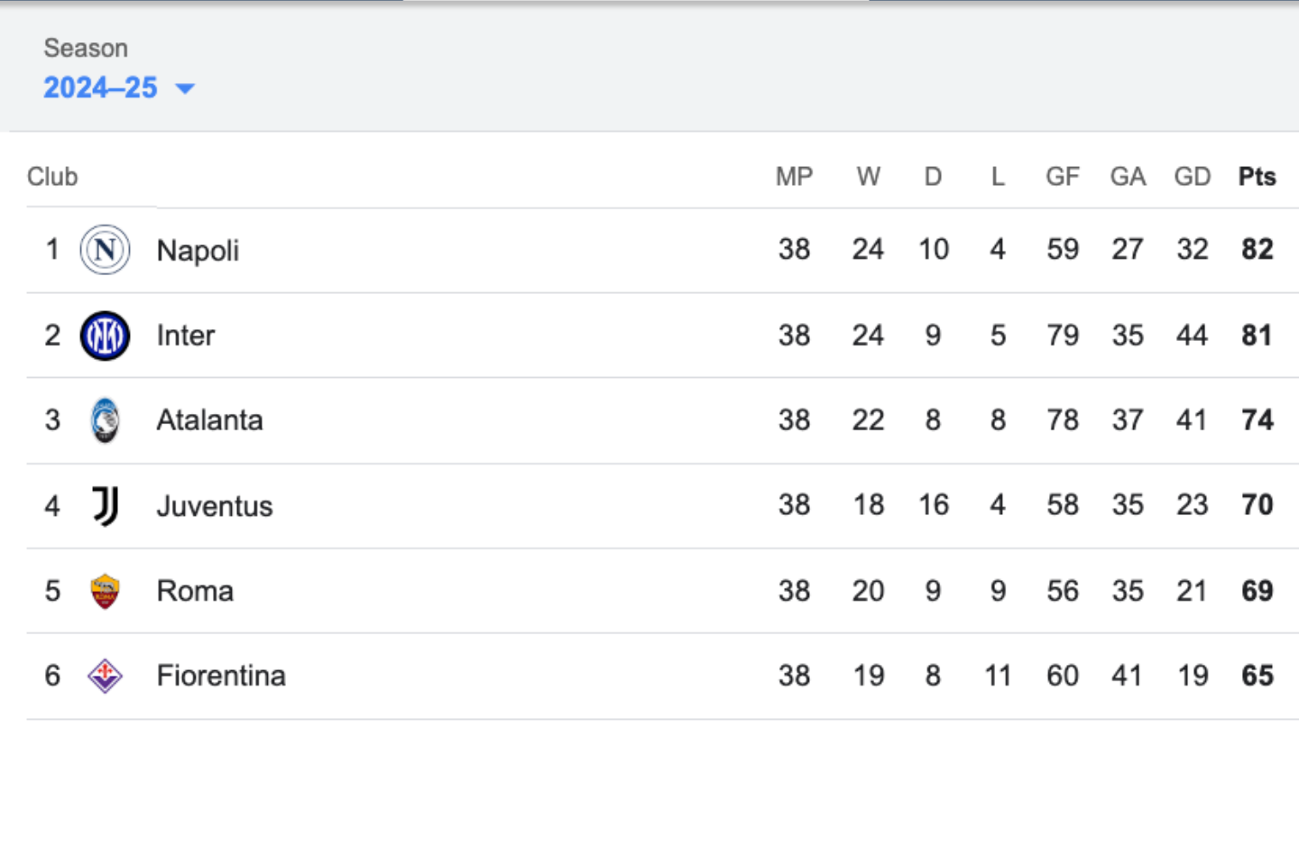Click the Roma club crest icon
The image size is (1299, 866).
tap(105, 591)
